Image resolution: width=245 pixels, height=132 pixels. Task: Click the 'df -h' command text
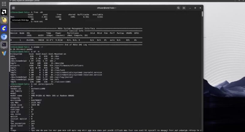click(36, 51)
